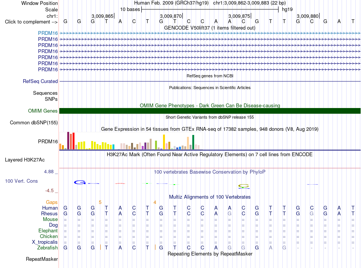Open the Common dbSNP(155) track label
This screenshot has width=361, height=268.
(34, 123)
